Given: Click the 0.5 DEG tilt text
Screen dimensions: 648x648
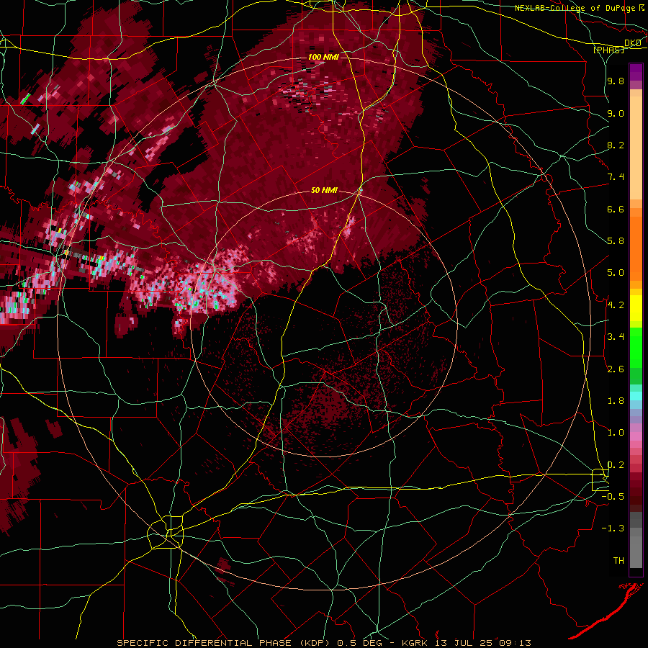Looking at the screenshot, I should pyautogui.click(x=360, y=643).
